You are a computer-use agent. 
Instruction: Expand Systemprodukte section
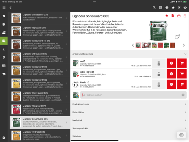(x=129, y=128)
